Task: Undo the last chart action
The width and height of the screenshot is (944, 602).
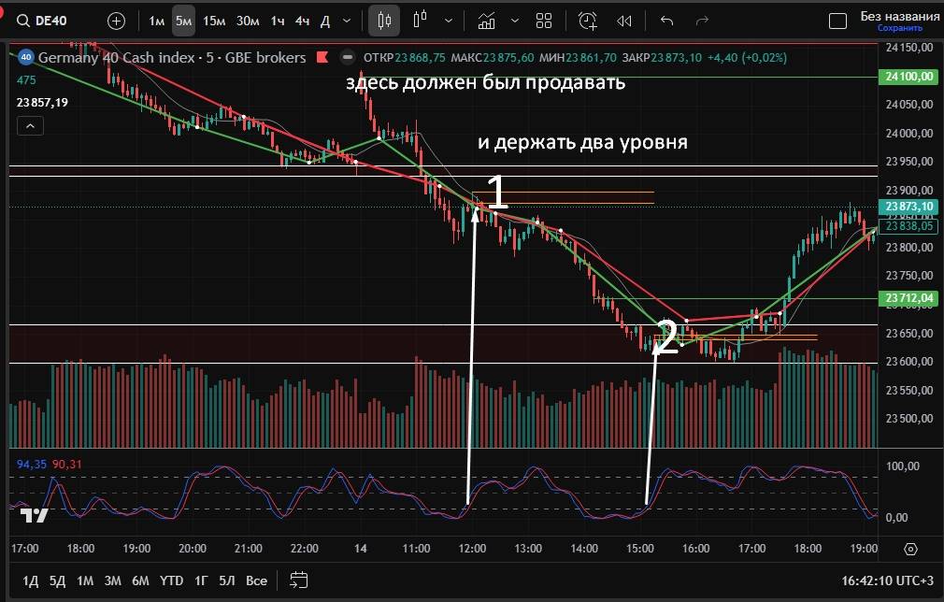Action: coord(666,20)
